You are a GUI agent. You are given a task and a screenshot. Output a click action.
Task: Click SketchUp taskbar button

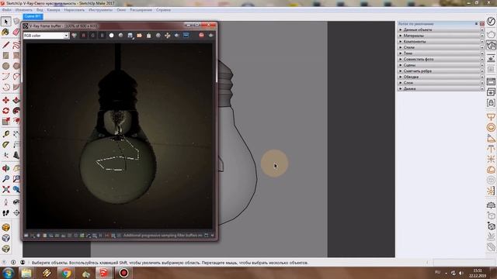pos(104,273)
